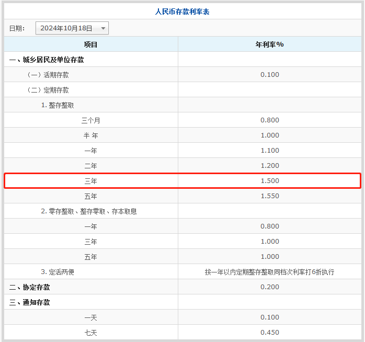Click the 1.500 rate in highlighted row
The height and width of the screenshot is (342, 365).
[x=270, y=181]
